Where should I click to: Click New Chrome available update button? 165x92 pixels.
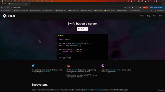[x=156, y=7]
